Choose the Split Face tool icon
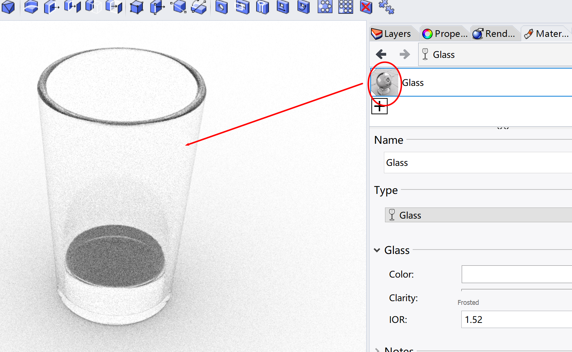The image size is (572, 352). (x=178, y=7)
